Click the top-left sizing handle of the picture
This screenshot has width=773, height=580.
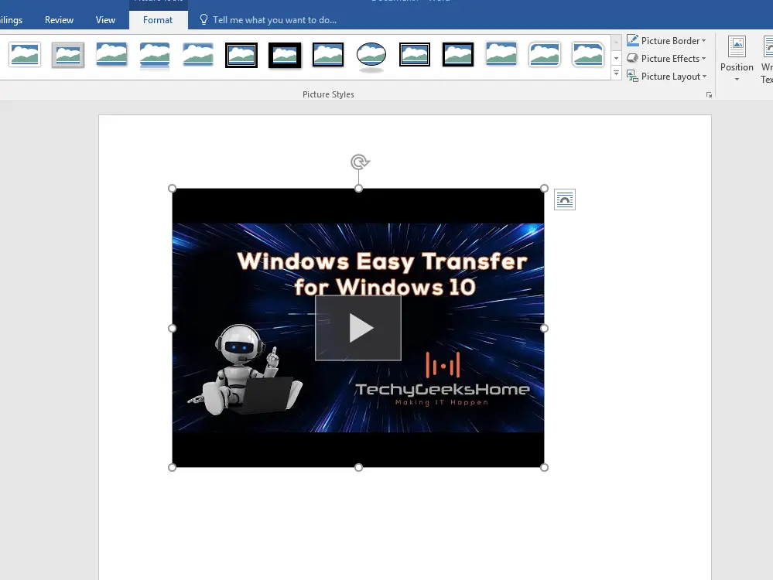point(172,188)
